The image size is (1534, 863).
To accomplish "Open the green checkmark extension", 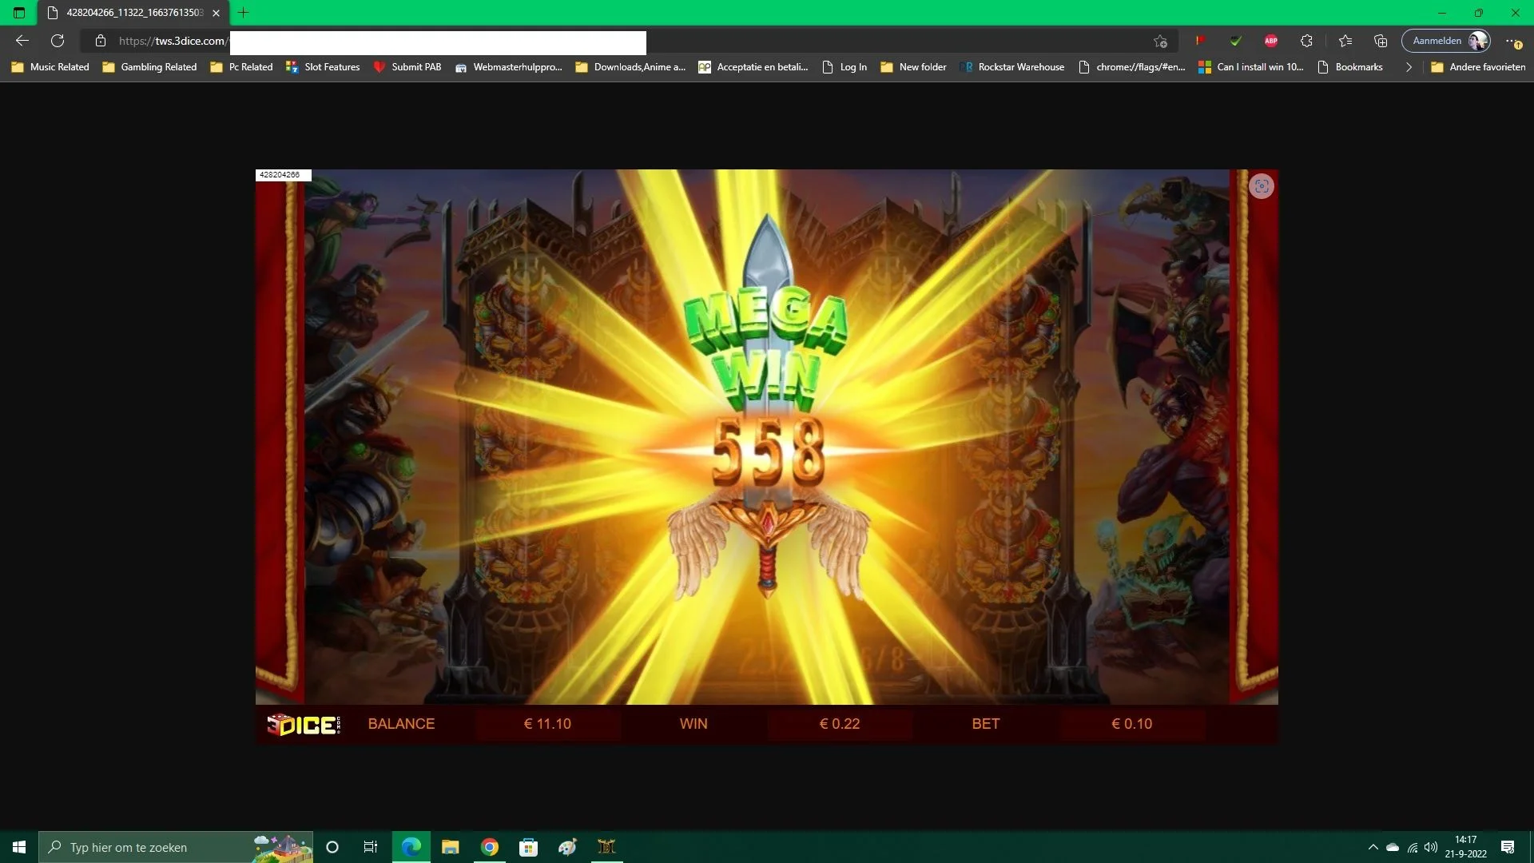I will (x=1235, y=41).
